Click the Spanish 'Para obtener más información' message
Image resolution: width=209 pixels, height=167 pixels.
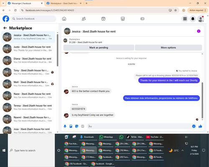[x=161, y=98]
